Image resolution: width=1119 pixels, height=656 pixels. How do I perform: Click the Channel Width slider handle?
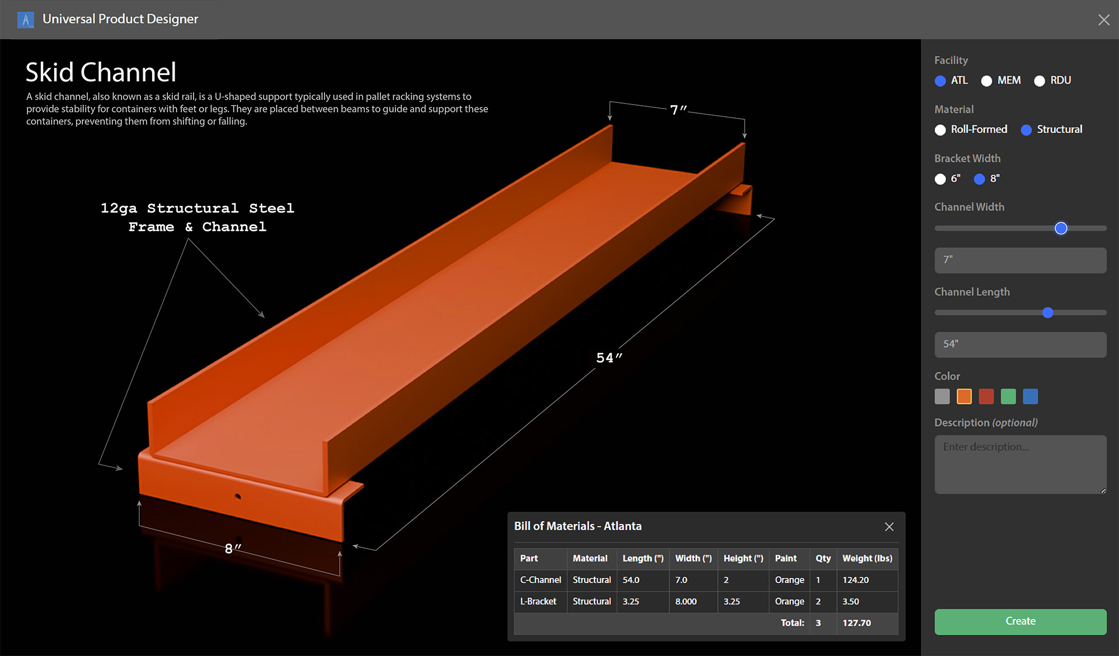(x=1061, y=228)
